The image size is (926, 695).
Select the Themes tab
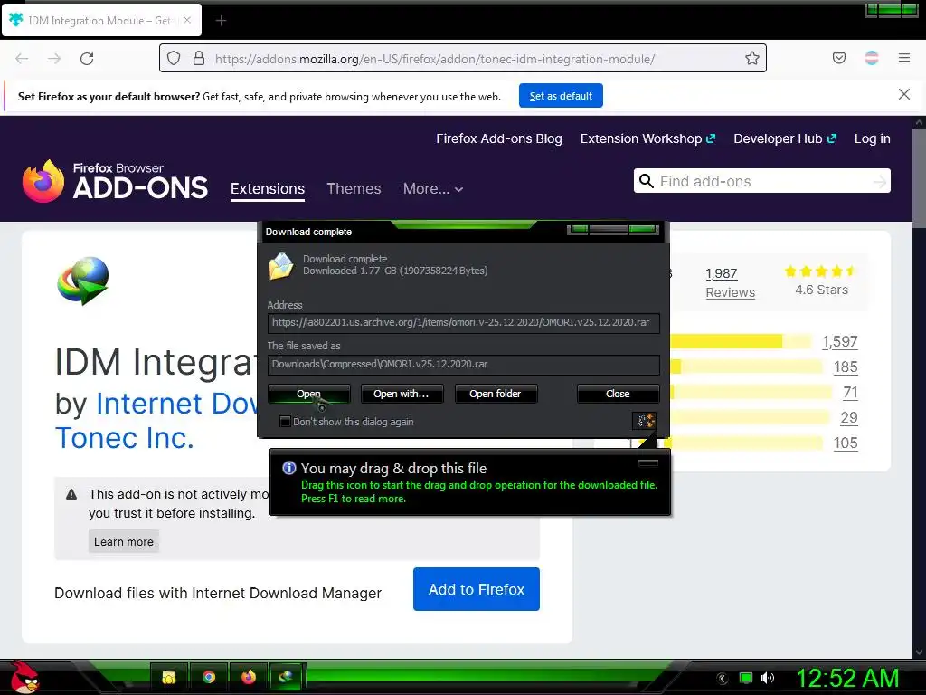coord(354,188)
